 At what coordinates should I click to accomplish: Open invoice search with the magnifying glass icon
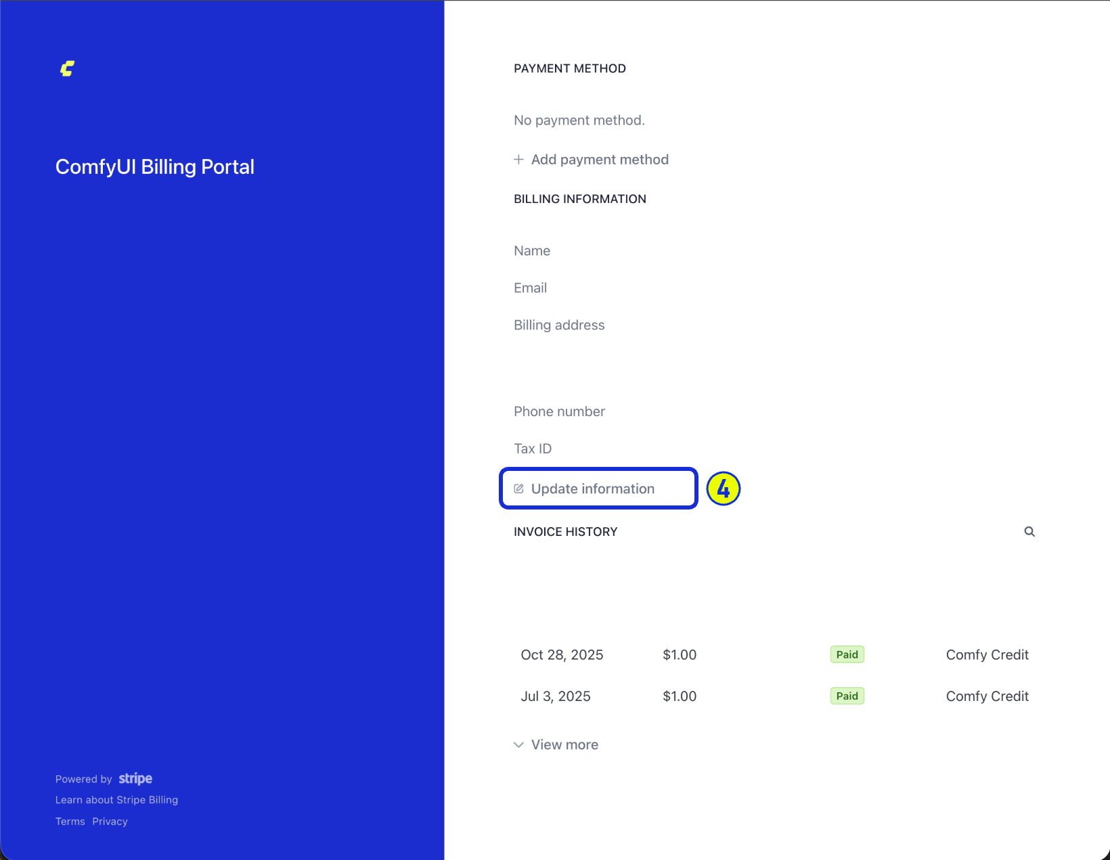1029,532
